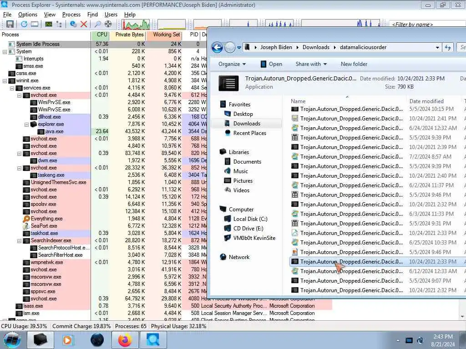This screenshot has width=466, height=349.
Task: Open the Music library icon
Action: (x=228, y=171)
